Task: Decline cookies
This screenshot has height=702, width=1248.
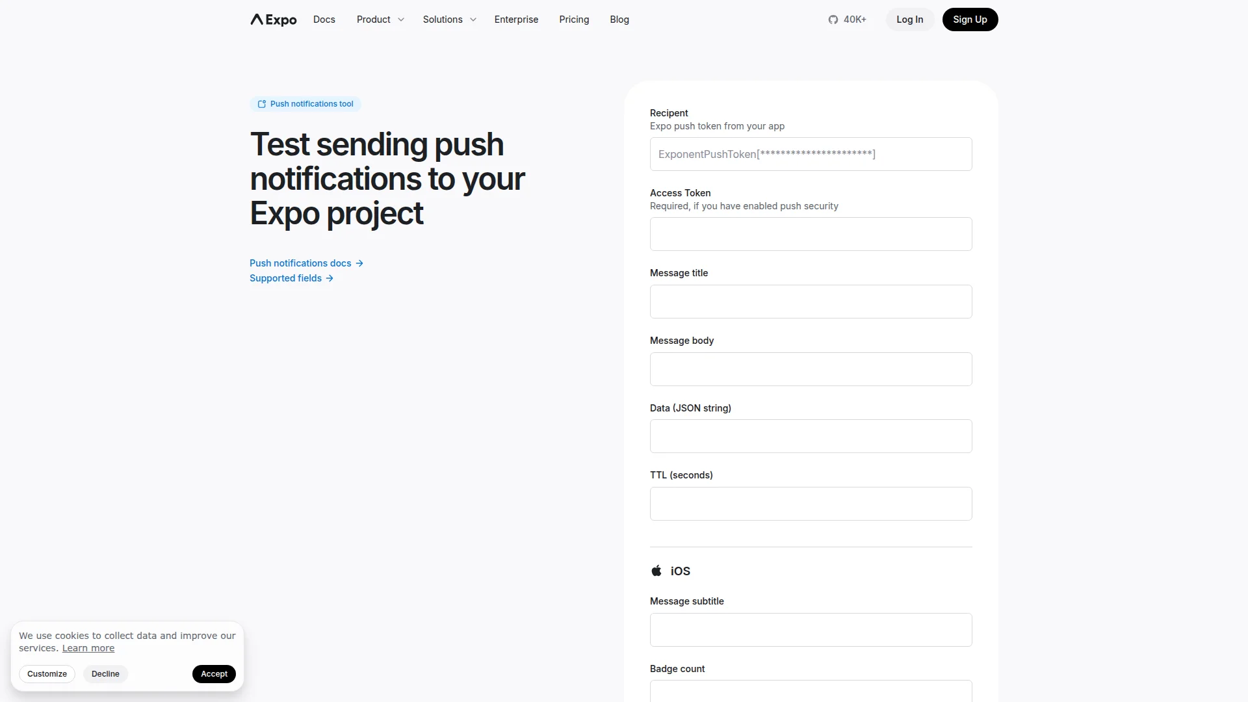Action: click(105, 673)
